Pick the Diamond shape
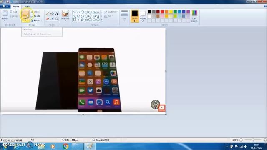Viewport: 267px width, 150px height. 78,16
